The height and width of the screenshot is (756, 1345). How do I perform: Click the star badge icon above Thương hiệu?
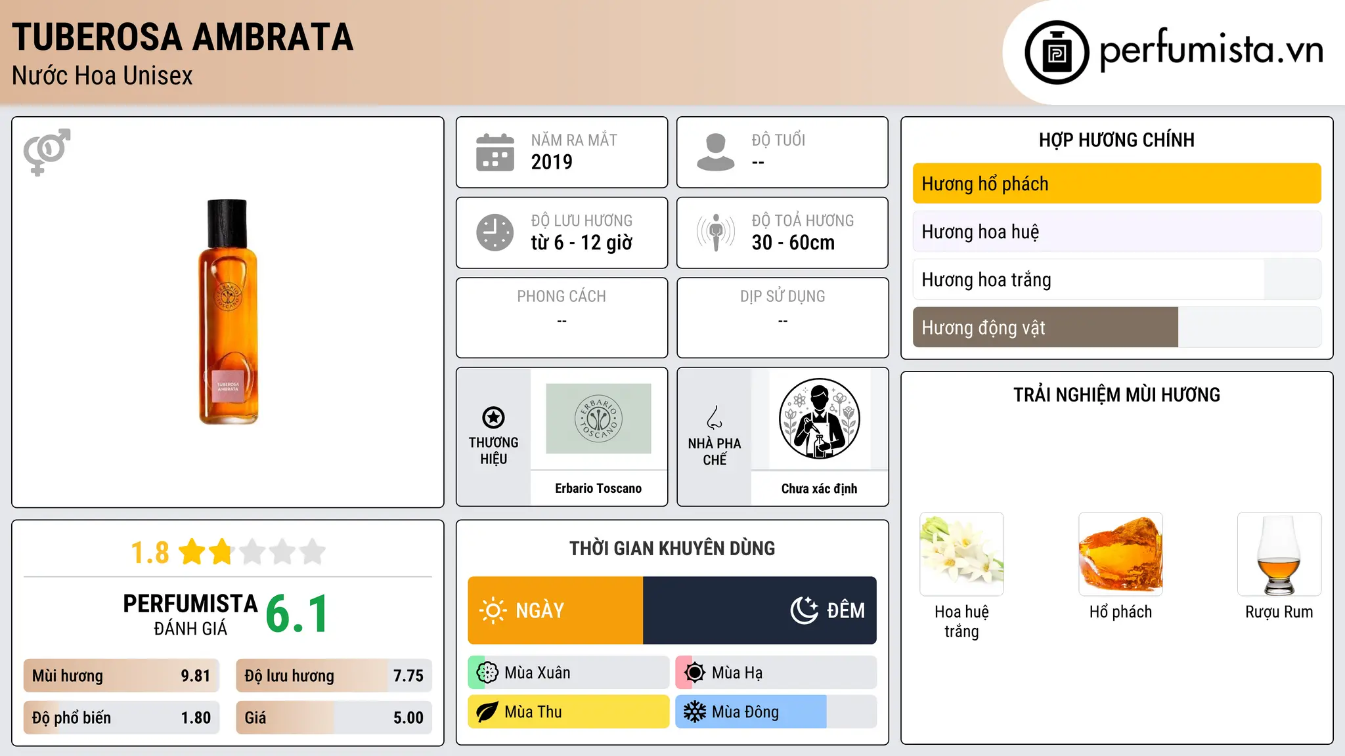click(493, 417)
